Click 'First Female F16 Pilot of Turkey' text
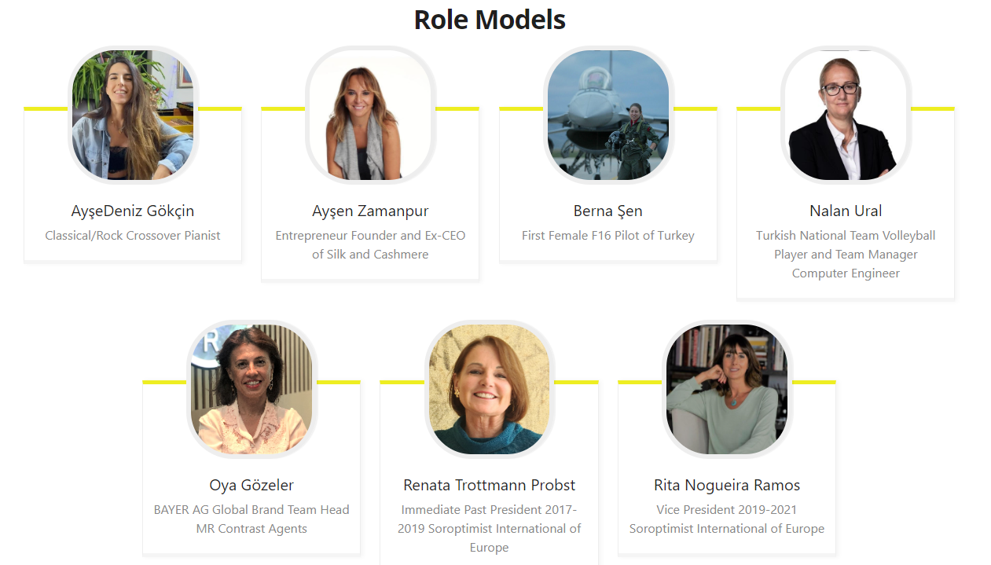This screenshot has width=991, height=565. 608,235
